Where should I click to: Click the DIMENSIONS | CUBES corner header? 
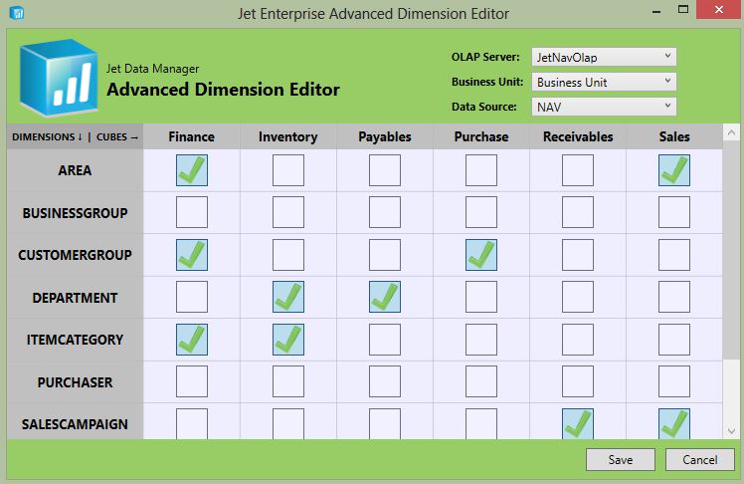tap(75, 136)
